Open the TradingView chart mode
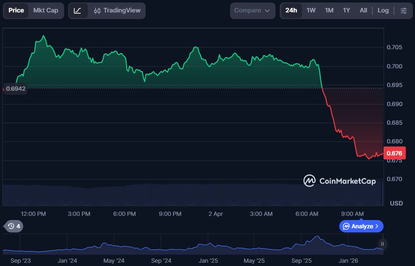415x266 pixels. (122, 10)
